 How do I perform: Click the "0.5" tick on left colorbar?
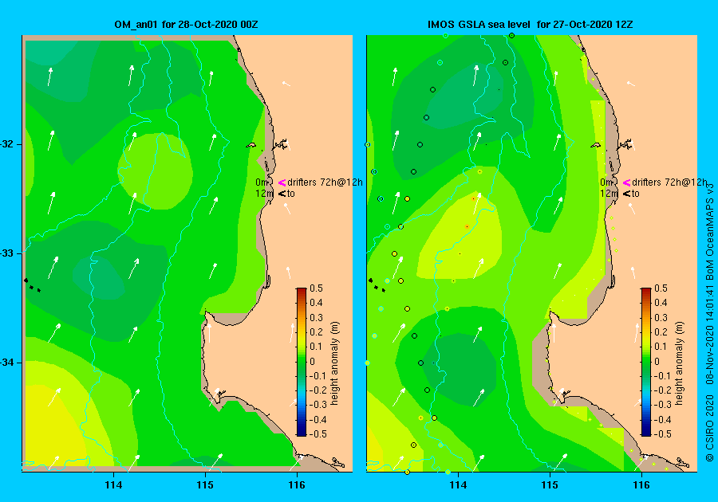[x=317, y=288]
